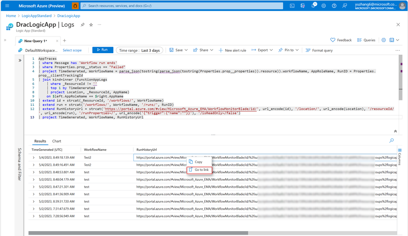This screenshot has width=408, height=236.
Task: Open the documentation book icon
Action: coord(392,40)
